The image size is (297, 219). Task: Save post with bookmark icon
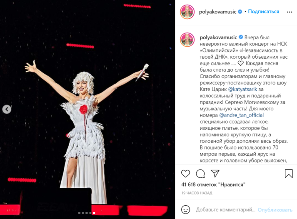[289, 173]
